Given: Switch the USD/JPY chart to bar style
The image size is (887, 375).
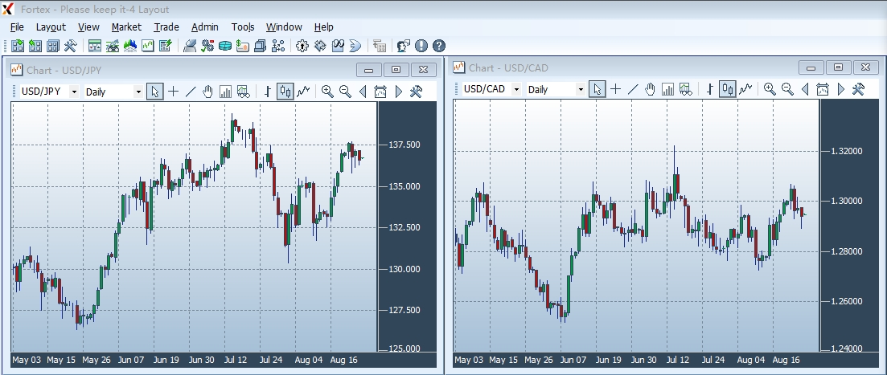Looking at the screenshot, I should 268,92.
